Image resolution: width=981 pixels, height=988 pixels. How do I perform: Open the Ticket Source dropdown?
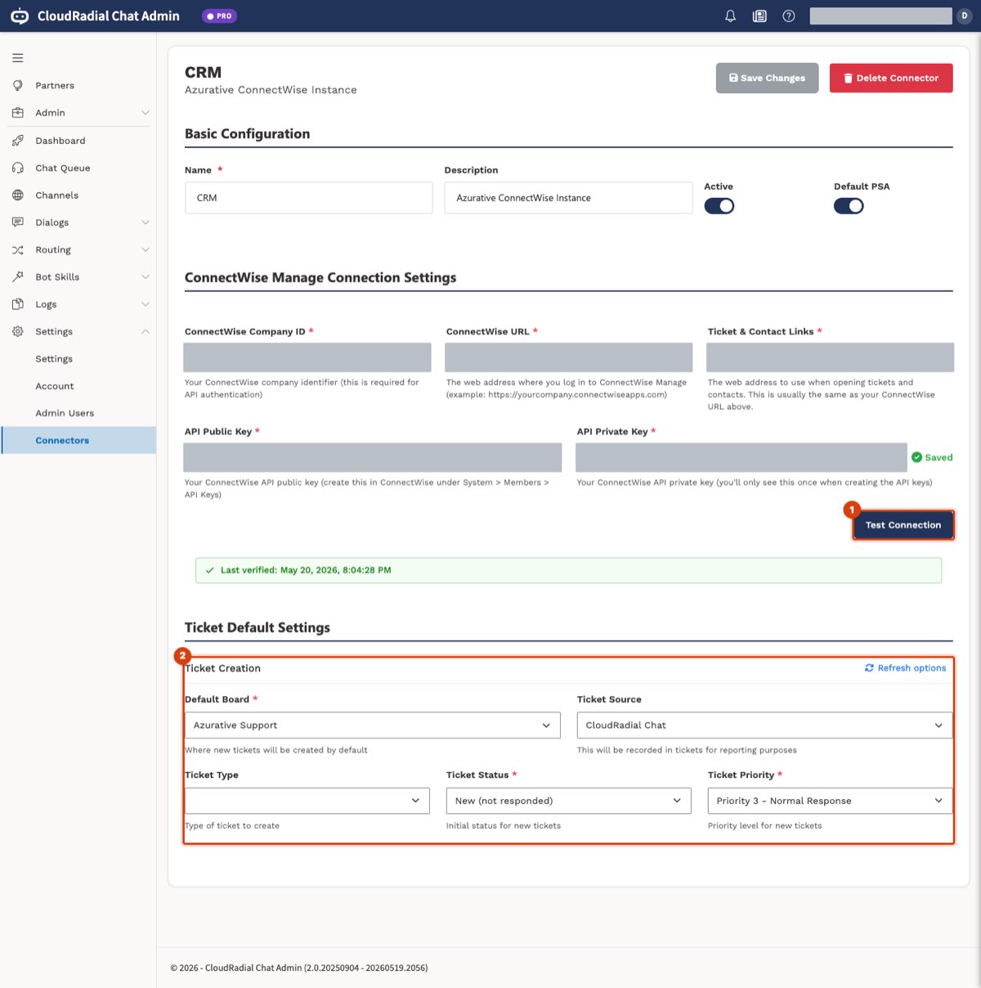pyautogui.click(x=765, y=725)
